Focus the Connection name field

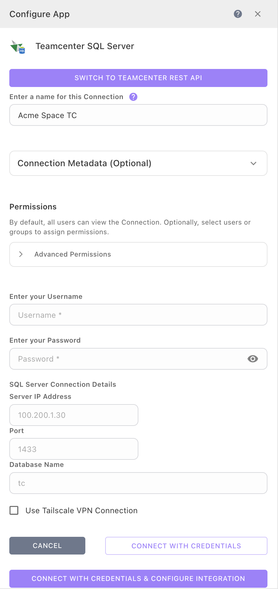point(138,115)
